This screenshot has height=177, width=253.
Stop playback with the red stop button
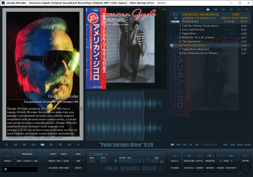pyautogui.click(x=220, y=156)
